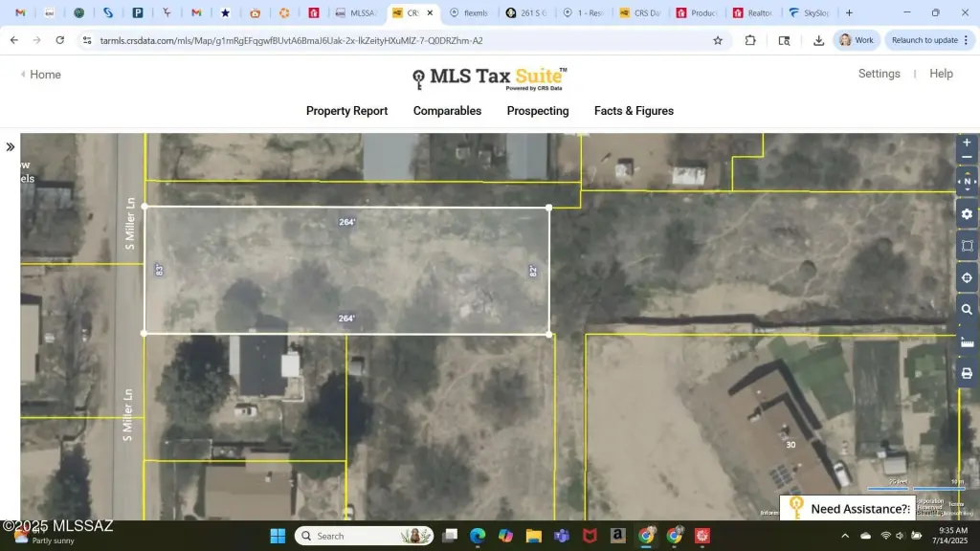The width and height of the screenshot is (980, 551).
Task: Select the area selection box tool
Action: click(967, 246)
